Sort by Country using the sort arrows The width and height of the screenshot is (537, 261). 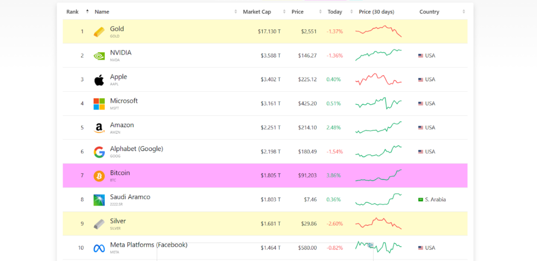click(464, 12)
